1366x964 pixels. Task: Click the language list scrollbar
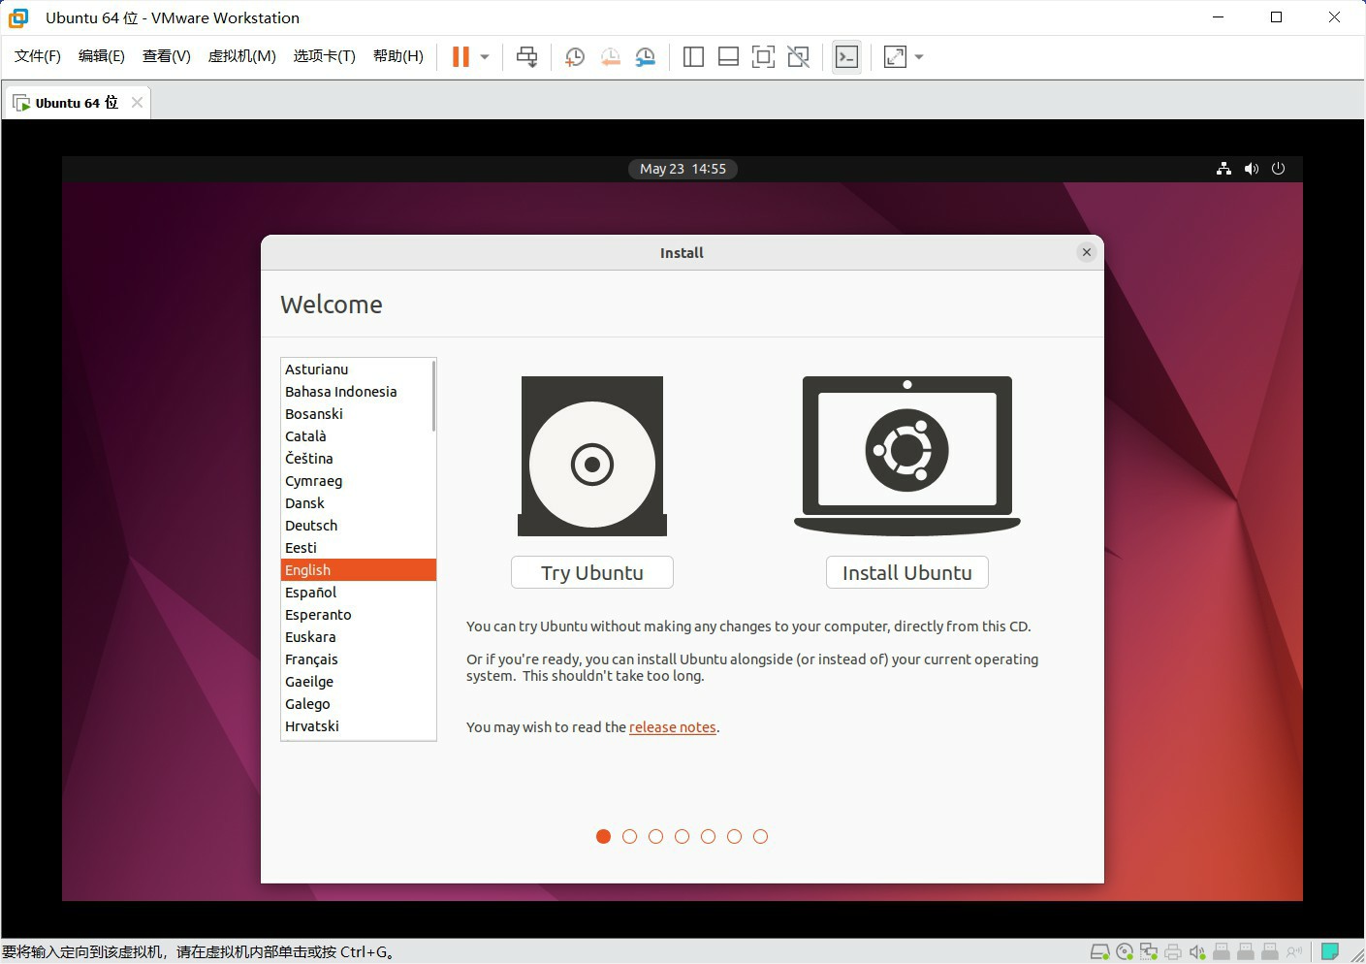tap(433, 396)
